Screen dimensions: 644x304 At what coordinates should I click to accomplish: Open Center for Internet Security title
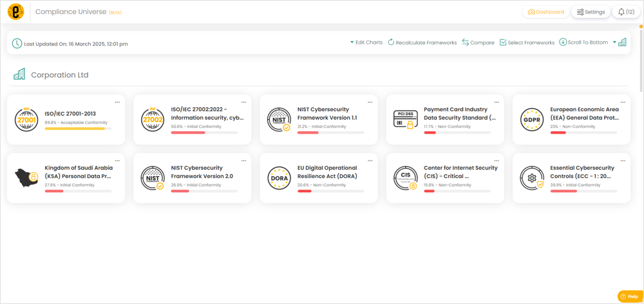click(461, 172)
